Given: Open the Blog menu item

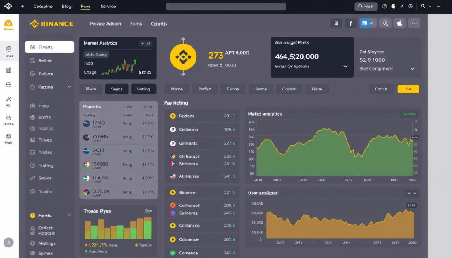Looking at the screenshot, I should tap(67, 6).
